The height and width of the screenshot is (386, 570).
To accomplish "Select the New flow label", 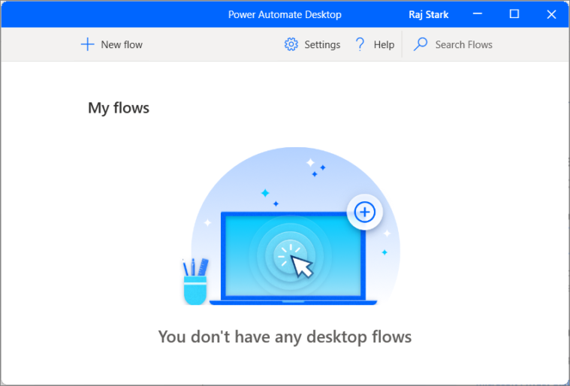I will 122,45.
